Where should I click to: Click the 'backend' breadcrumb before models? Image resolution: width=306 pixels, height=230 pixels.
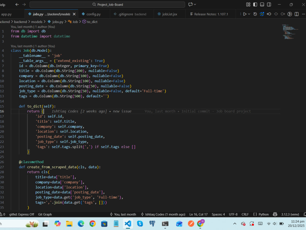(x=21, y=22)
